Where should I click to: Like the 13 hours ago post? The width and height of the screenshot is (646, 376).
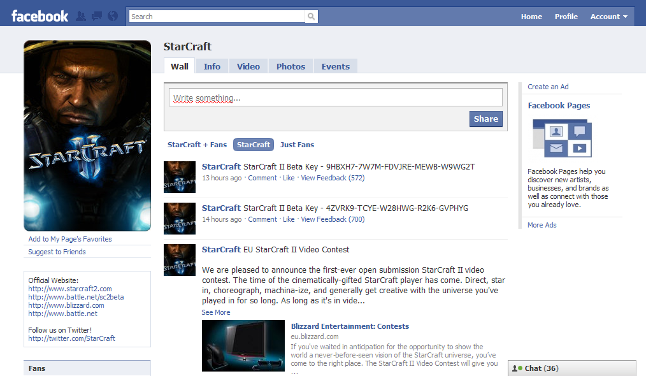pyautogui.click(x=289, y=178)
